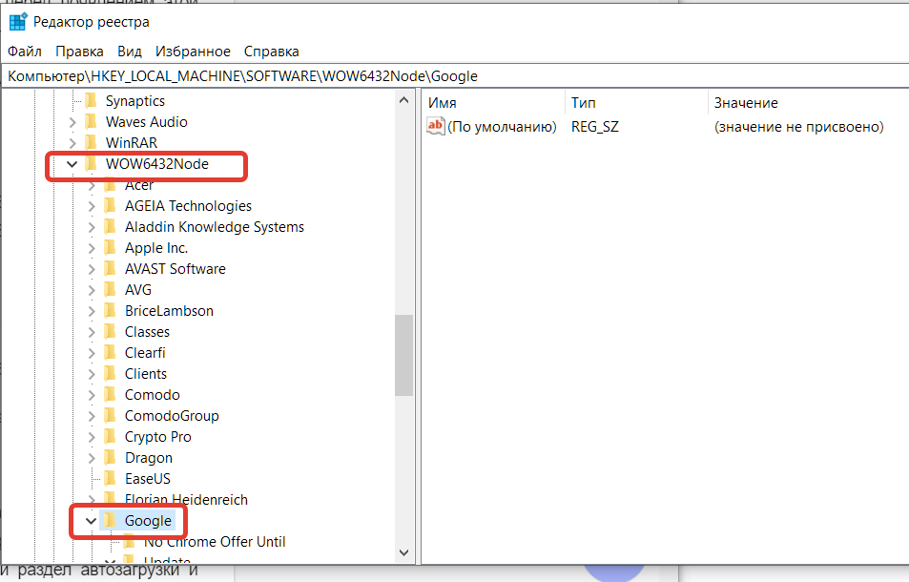909x582 pixels.
Task: Select the Synaptics tree entry
Action: click(x=135, y=101)
